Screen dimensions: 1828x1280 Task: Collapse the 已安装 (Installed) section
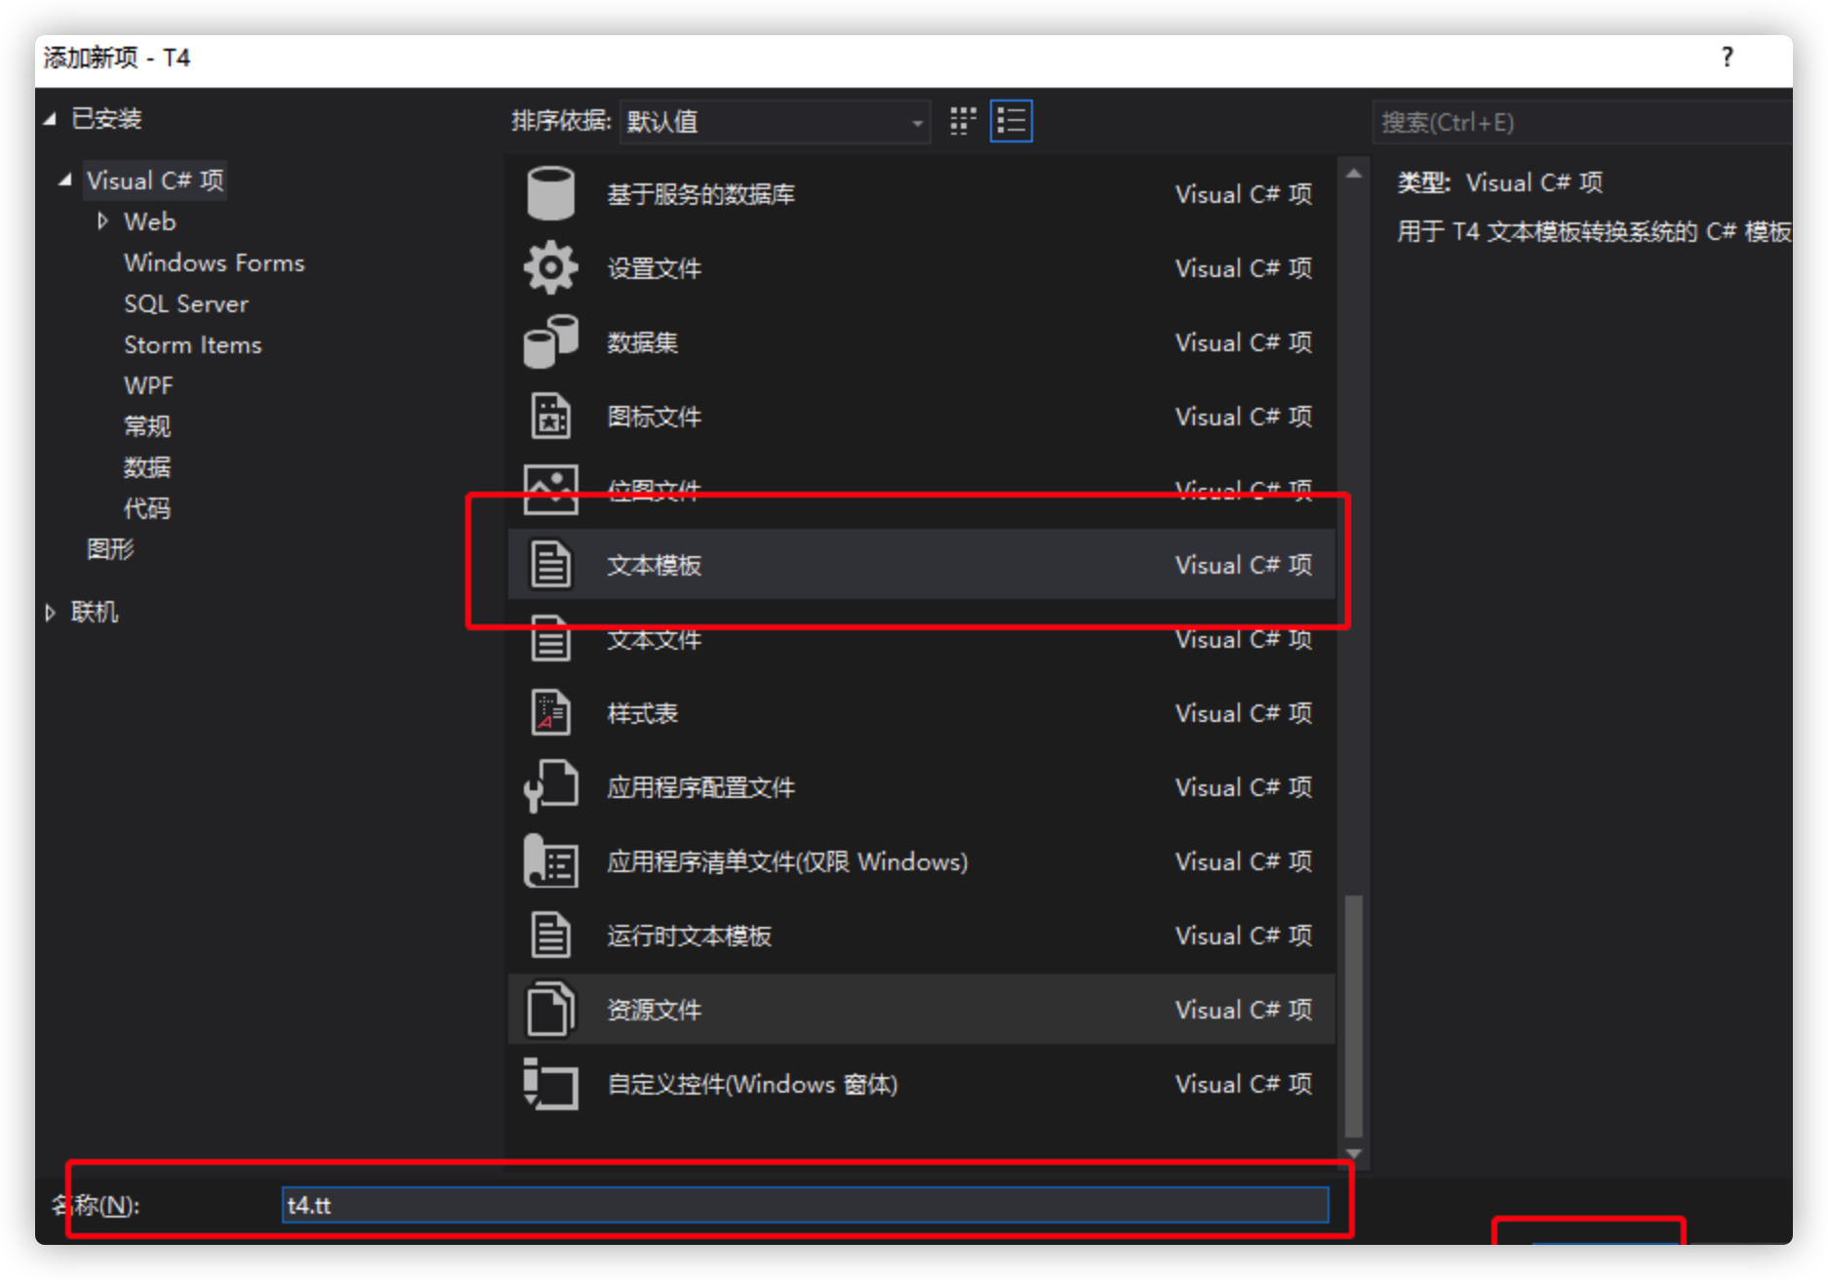pos(50,119)
